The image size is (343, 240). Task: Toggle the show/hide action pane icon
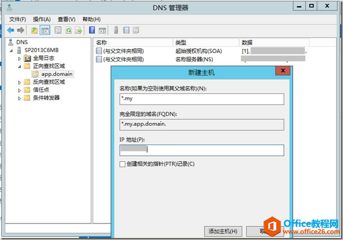102,30
